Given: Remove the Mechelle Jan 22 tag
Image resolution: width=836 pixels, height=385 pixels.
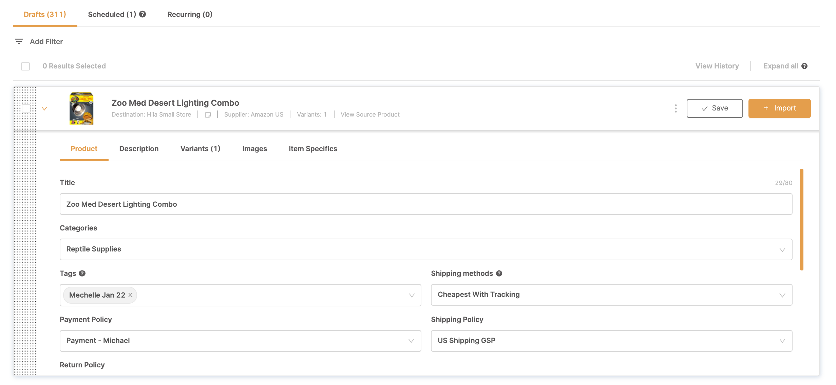Looking at the screenshot, I should (x=130, y=295).
